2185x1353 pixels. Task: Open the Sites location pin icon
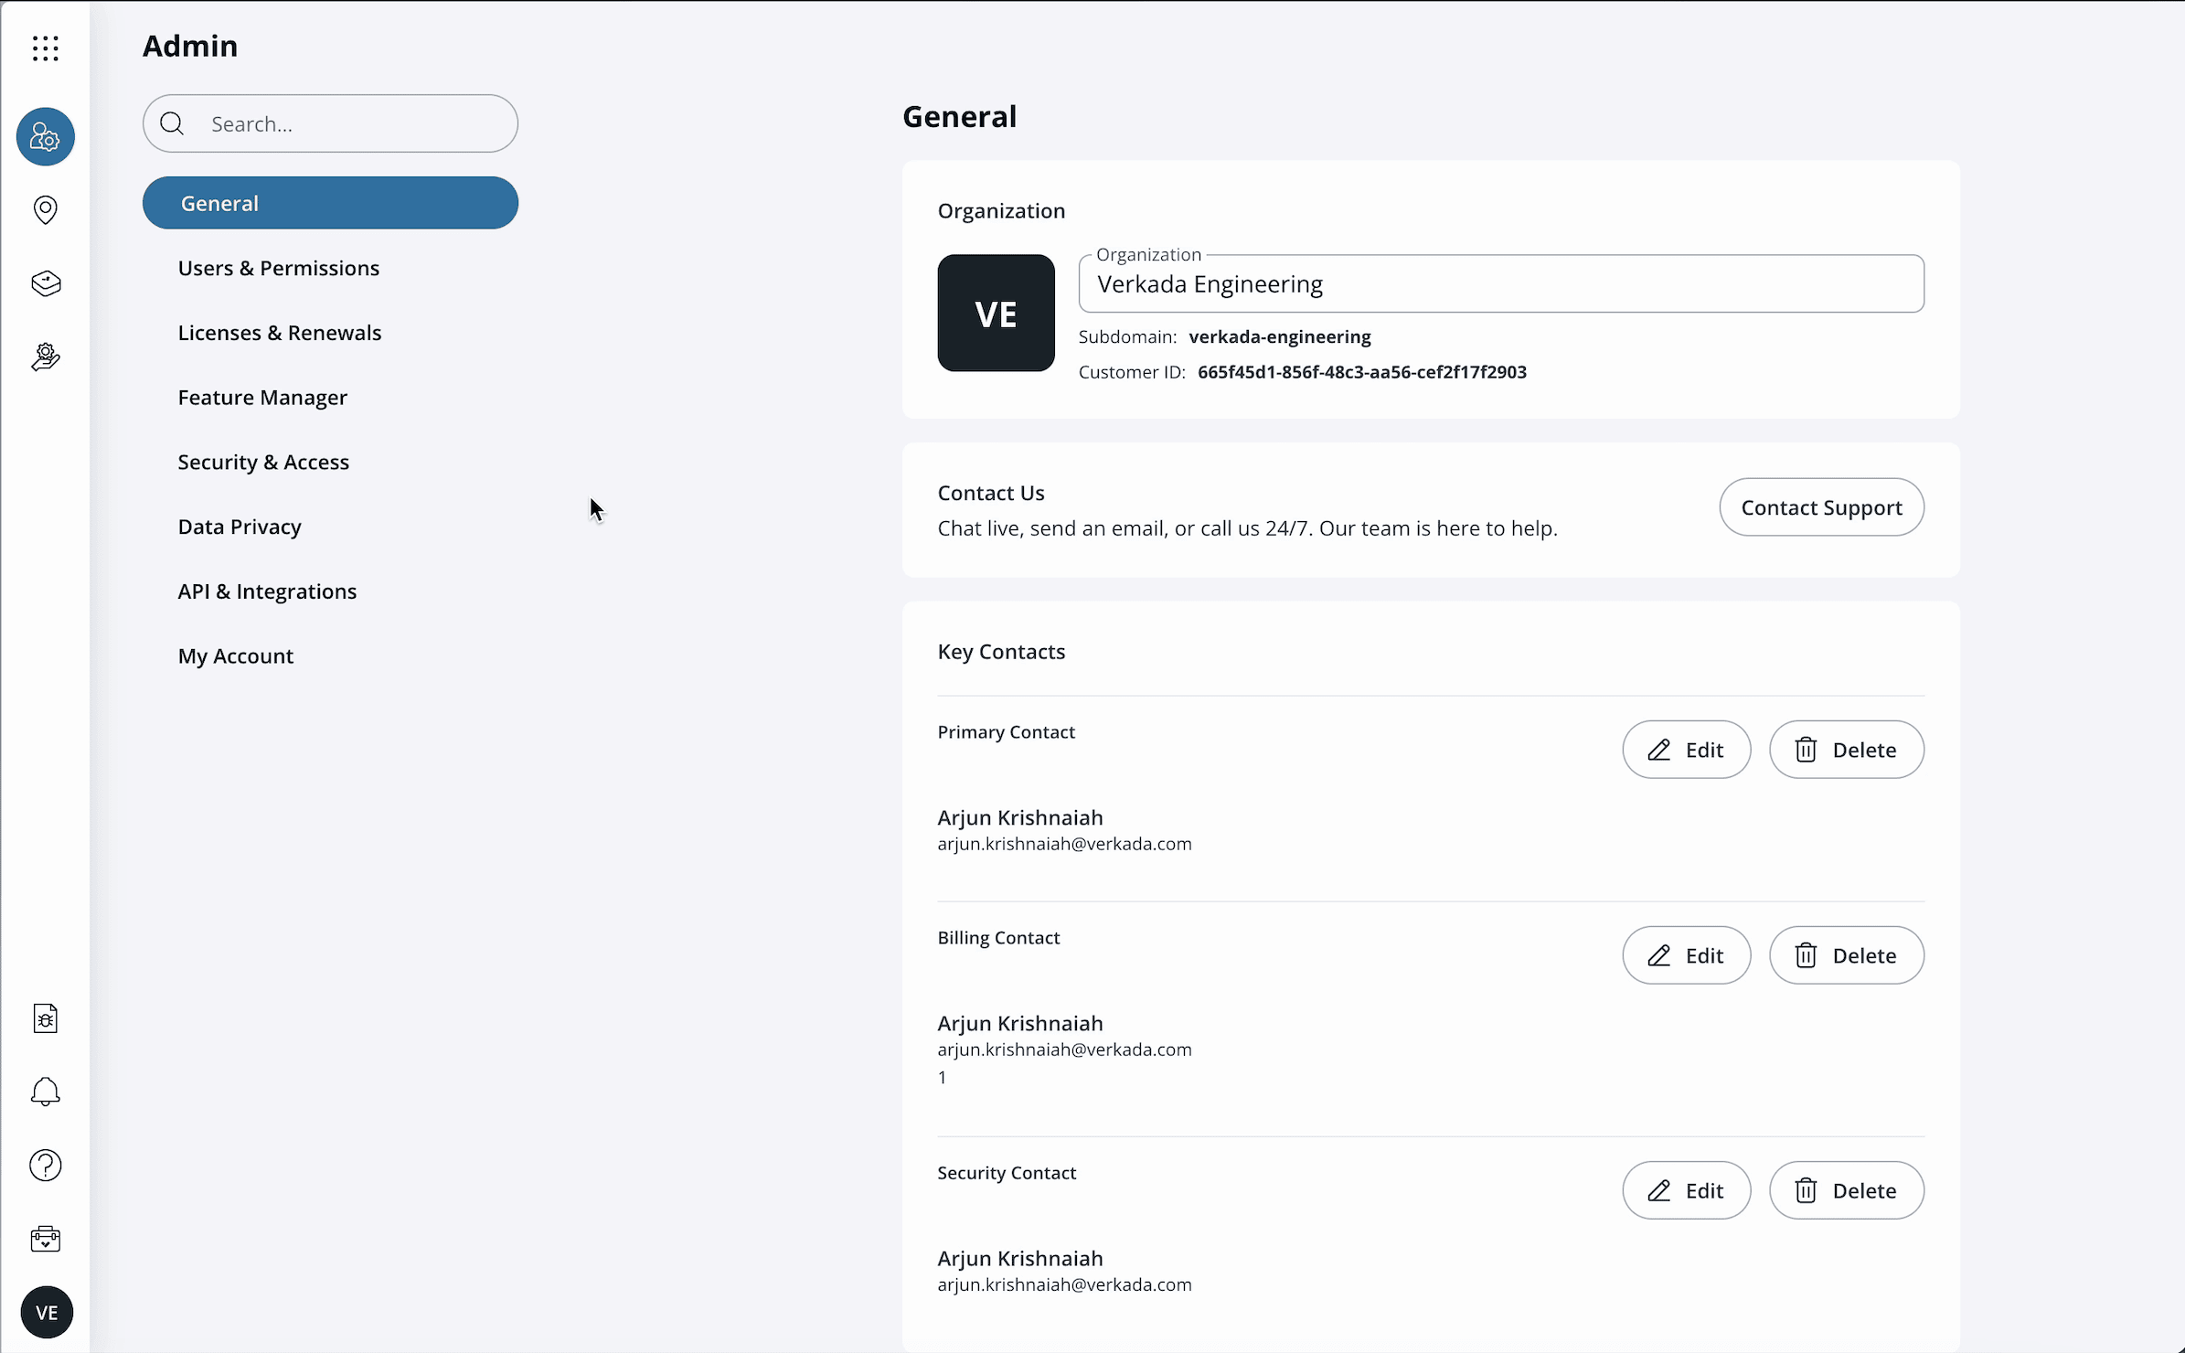(45, 209)
